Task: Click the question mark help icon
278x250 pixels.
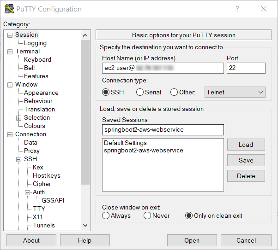Action: 237,9
